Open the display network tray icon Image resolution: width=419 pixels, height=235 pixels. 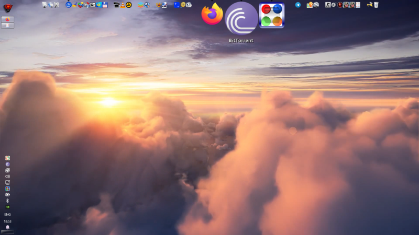pyautogui.click(x=7, y=182)
